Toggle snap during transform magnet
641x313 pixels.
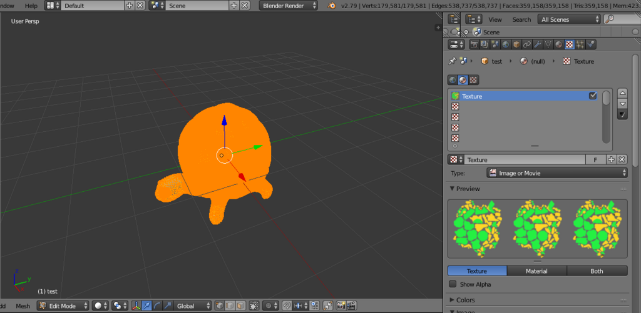[x=287, y=306]
